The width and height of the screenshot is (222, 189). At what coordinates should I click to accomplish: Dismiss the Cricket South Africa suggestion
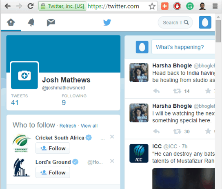(112, 137)
